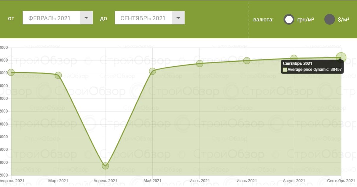
Task: Select the грн/м² currency radio button
Action: point(289,20)
